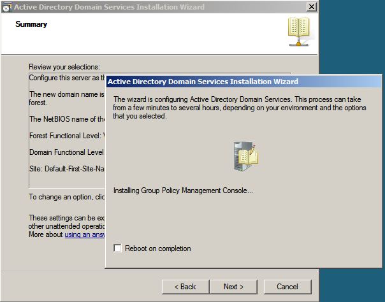Click the 'Review your selections:' label
385x302 pixels.
pyautogui.click(x=64, y=67)
